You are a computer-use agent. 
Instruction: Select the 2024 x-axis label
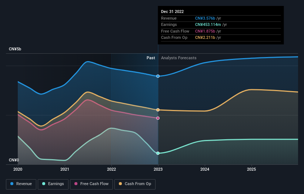pyautogui.click(x=205, y=169)
